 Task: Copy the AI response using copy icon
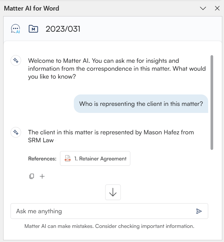point(32,176)
